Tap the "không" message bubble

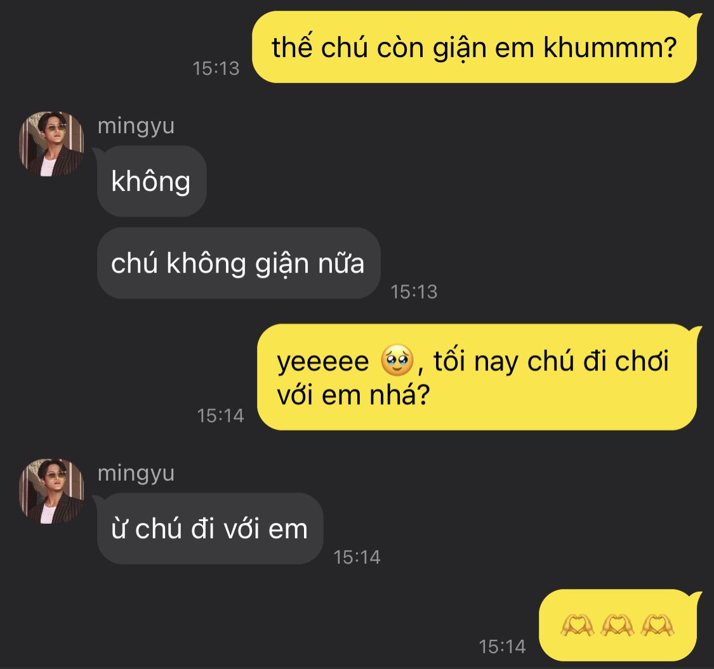pyautogui.click(x=152, y=181)
